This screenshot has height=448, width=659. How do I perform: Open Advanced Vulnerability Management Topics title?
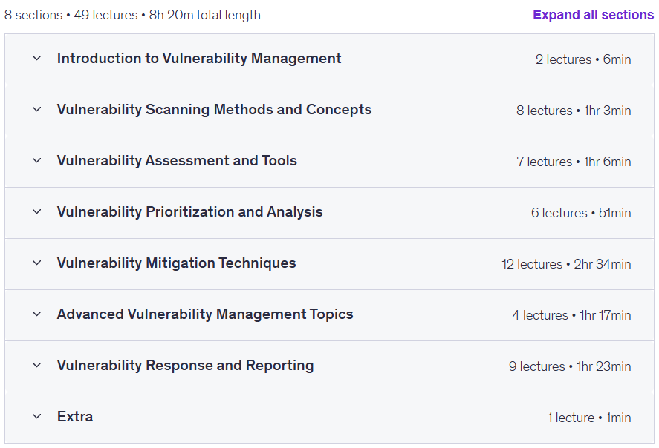tap(205, 314)
